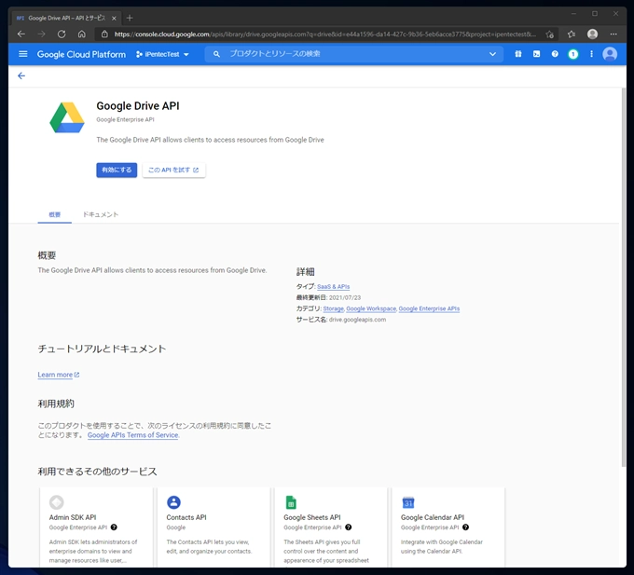Select the console.cloud.google.com URL bar
The image size is (634, 575).
pos(325,34)
